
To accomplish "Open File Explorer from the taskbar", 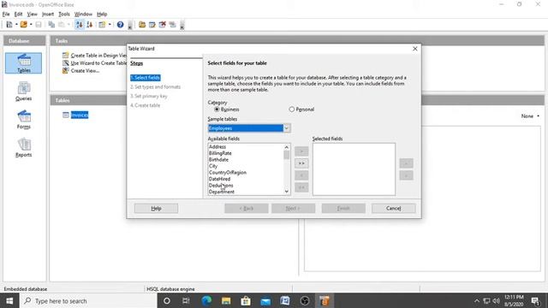I will [x=226, y=300].
